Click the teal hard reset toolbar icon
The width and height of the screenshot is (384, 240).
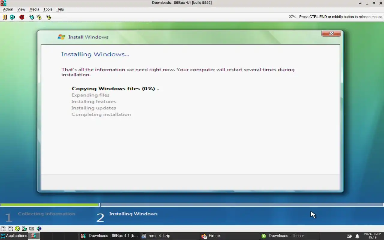[12, 17]
